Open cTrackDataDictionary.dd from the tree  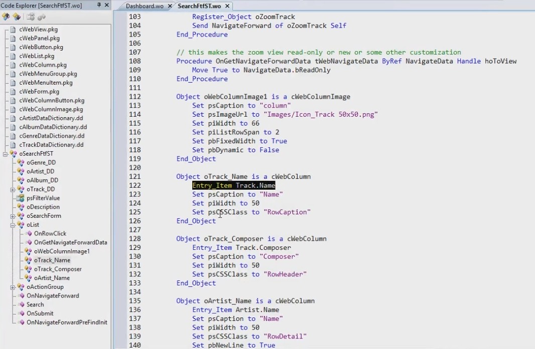pyautogui.click(x=51, y=145)
